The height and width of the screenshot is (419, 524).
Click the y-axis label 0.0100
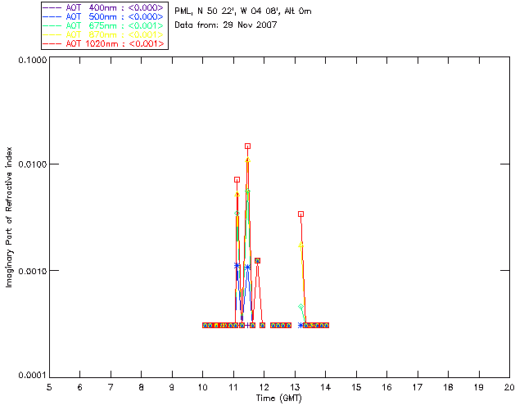(x=32, y=164)
